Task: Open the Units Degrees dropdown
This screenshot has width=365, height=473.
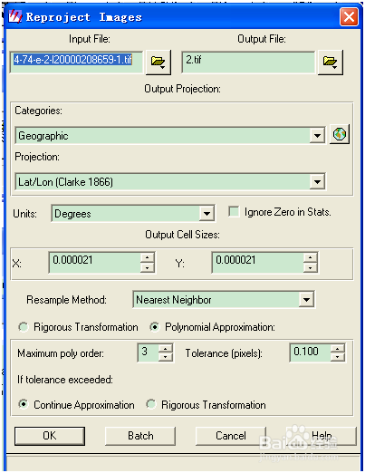Action: point(207,214)
